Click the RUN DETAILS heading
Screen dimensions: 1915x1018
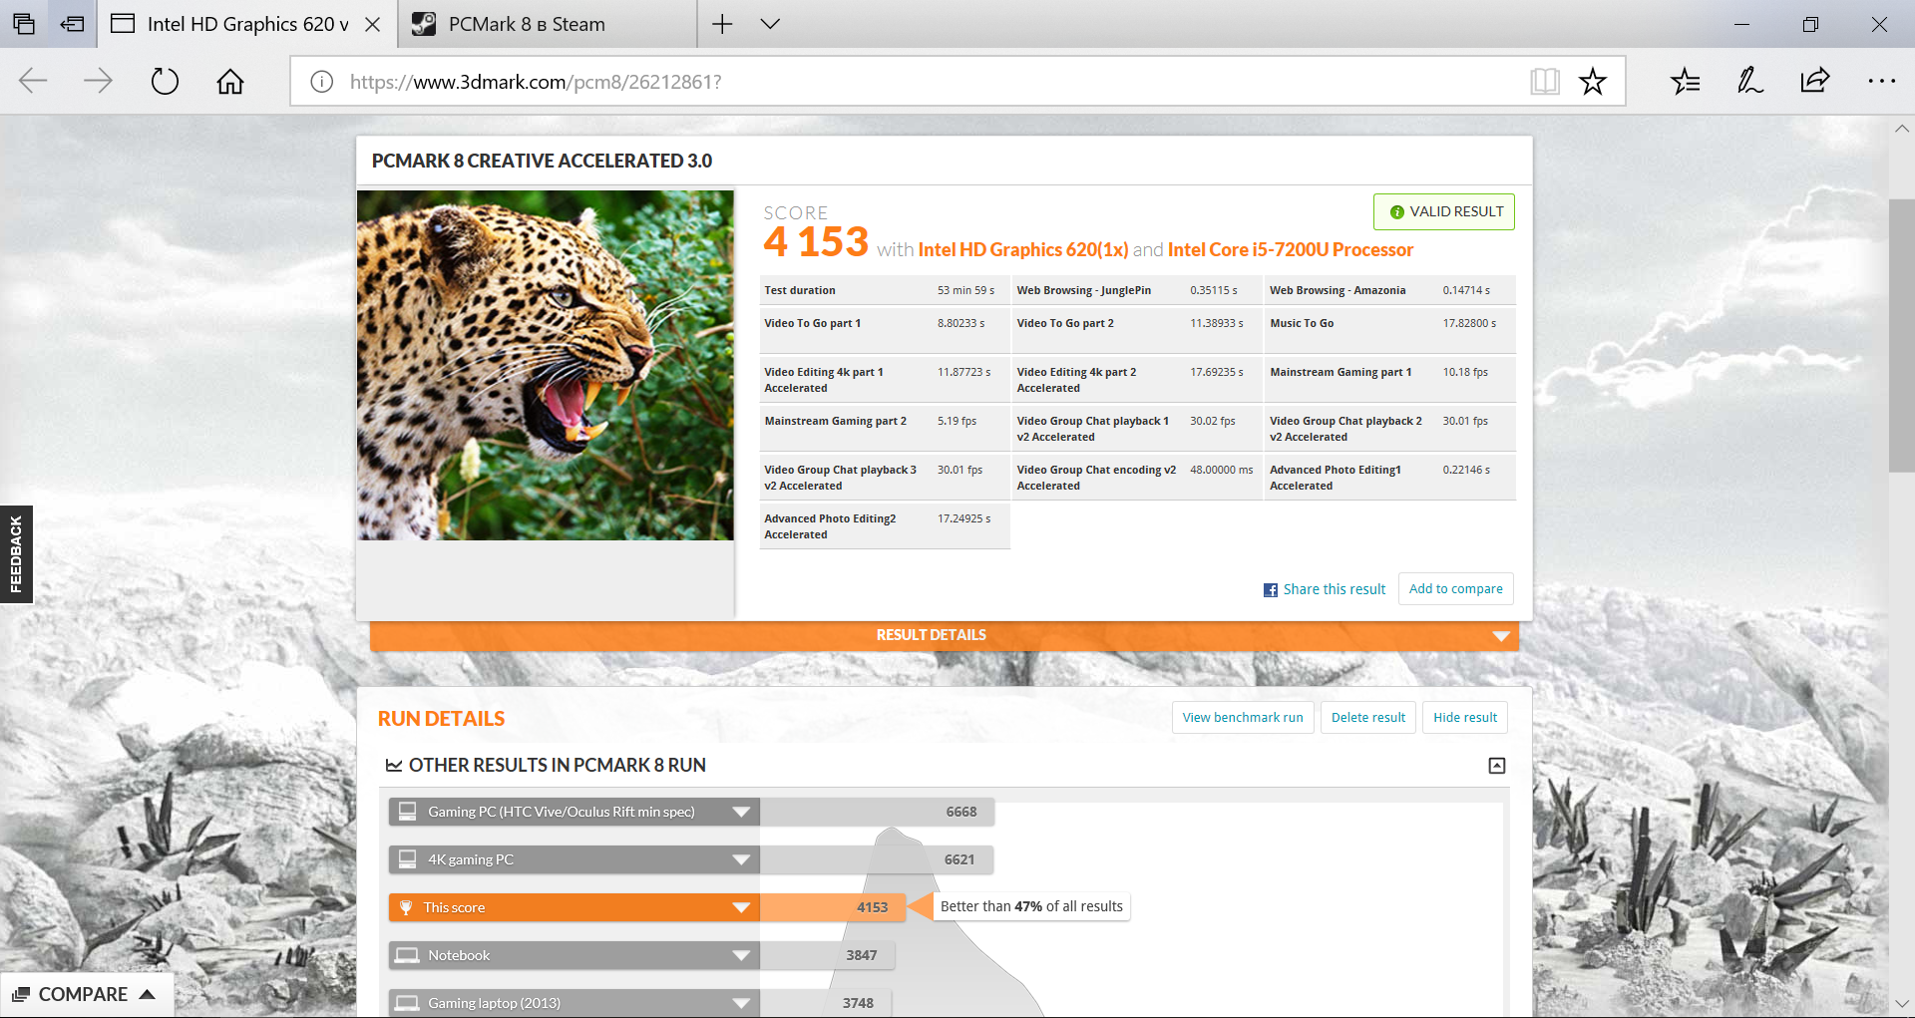coord(441,719)
